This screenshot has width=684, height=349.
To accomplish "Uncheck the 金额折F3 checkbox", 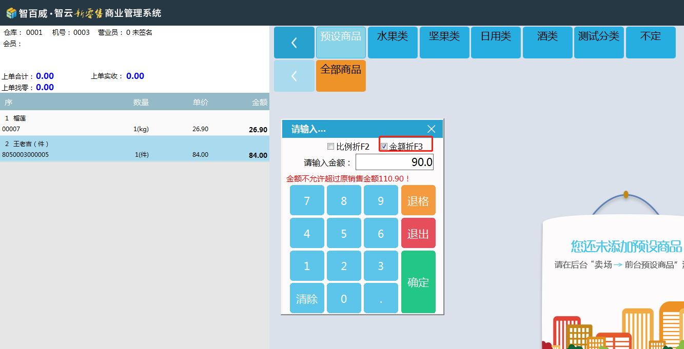I will (384, 147).
